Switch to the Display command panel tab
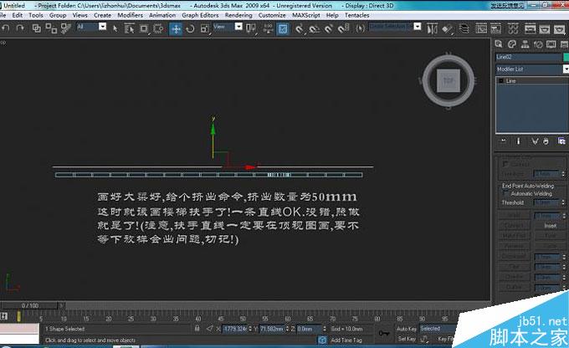 551,44
